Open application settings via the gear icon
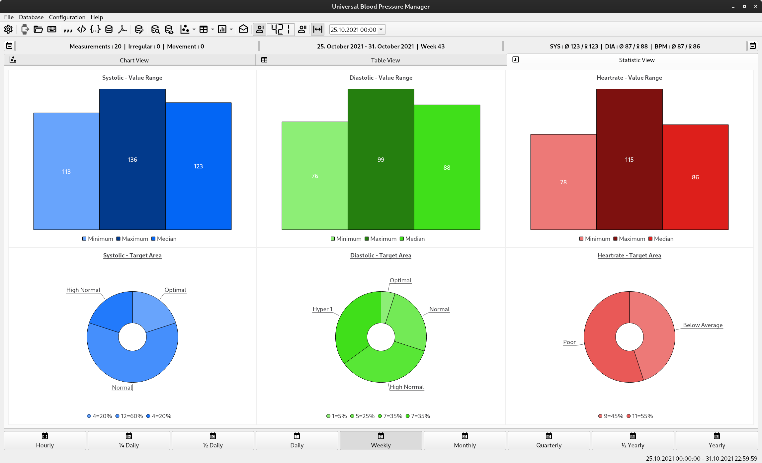 click(x=8, y=29)
